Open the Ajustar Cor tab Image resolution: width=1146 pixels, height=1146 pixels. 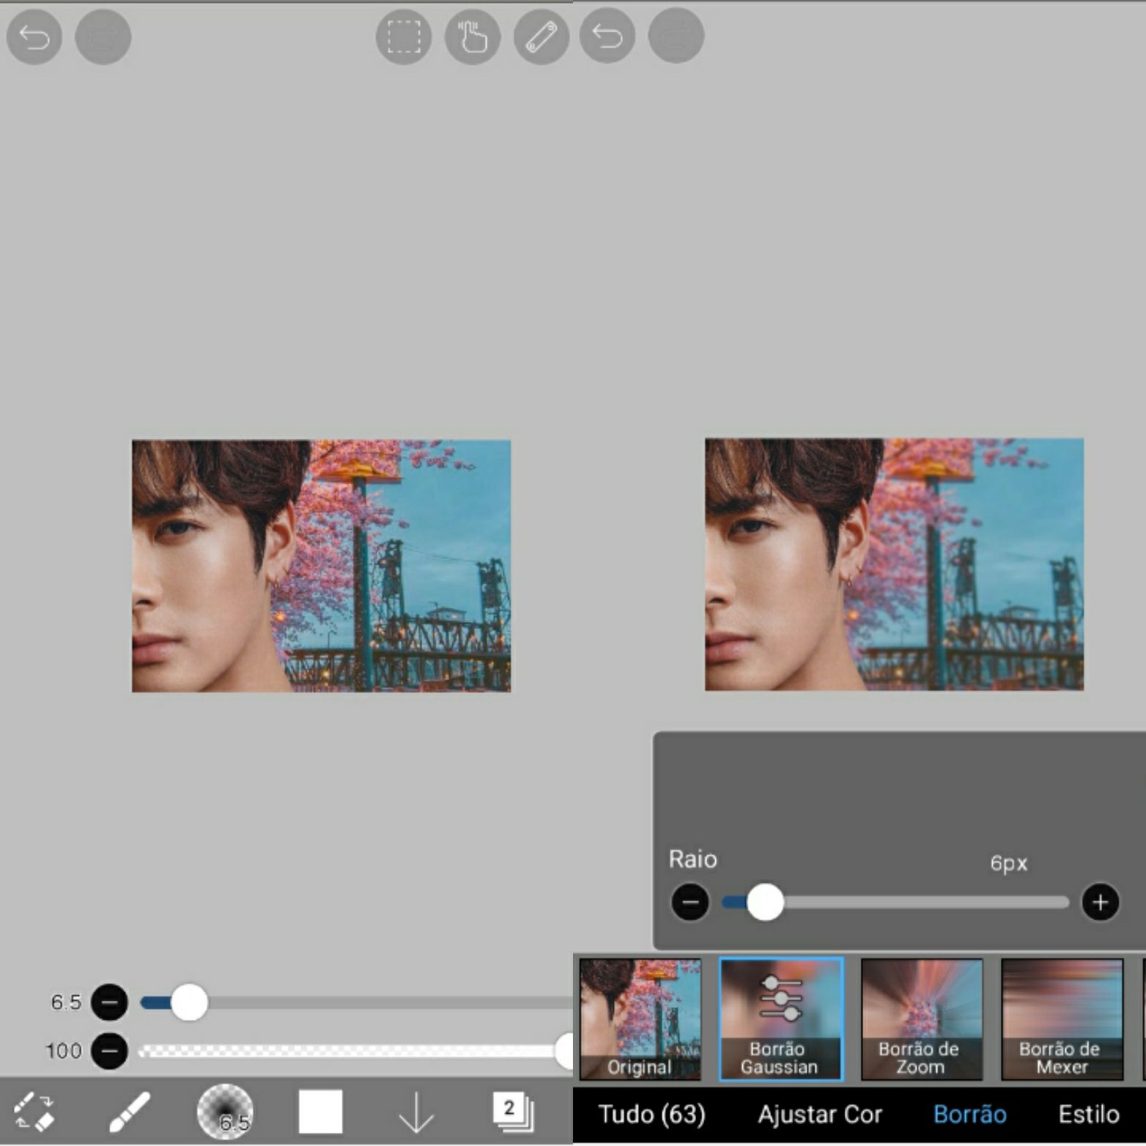pos(820,1114)
